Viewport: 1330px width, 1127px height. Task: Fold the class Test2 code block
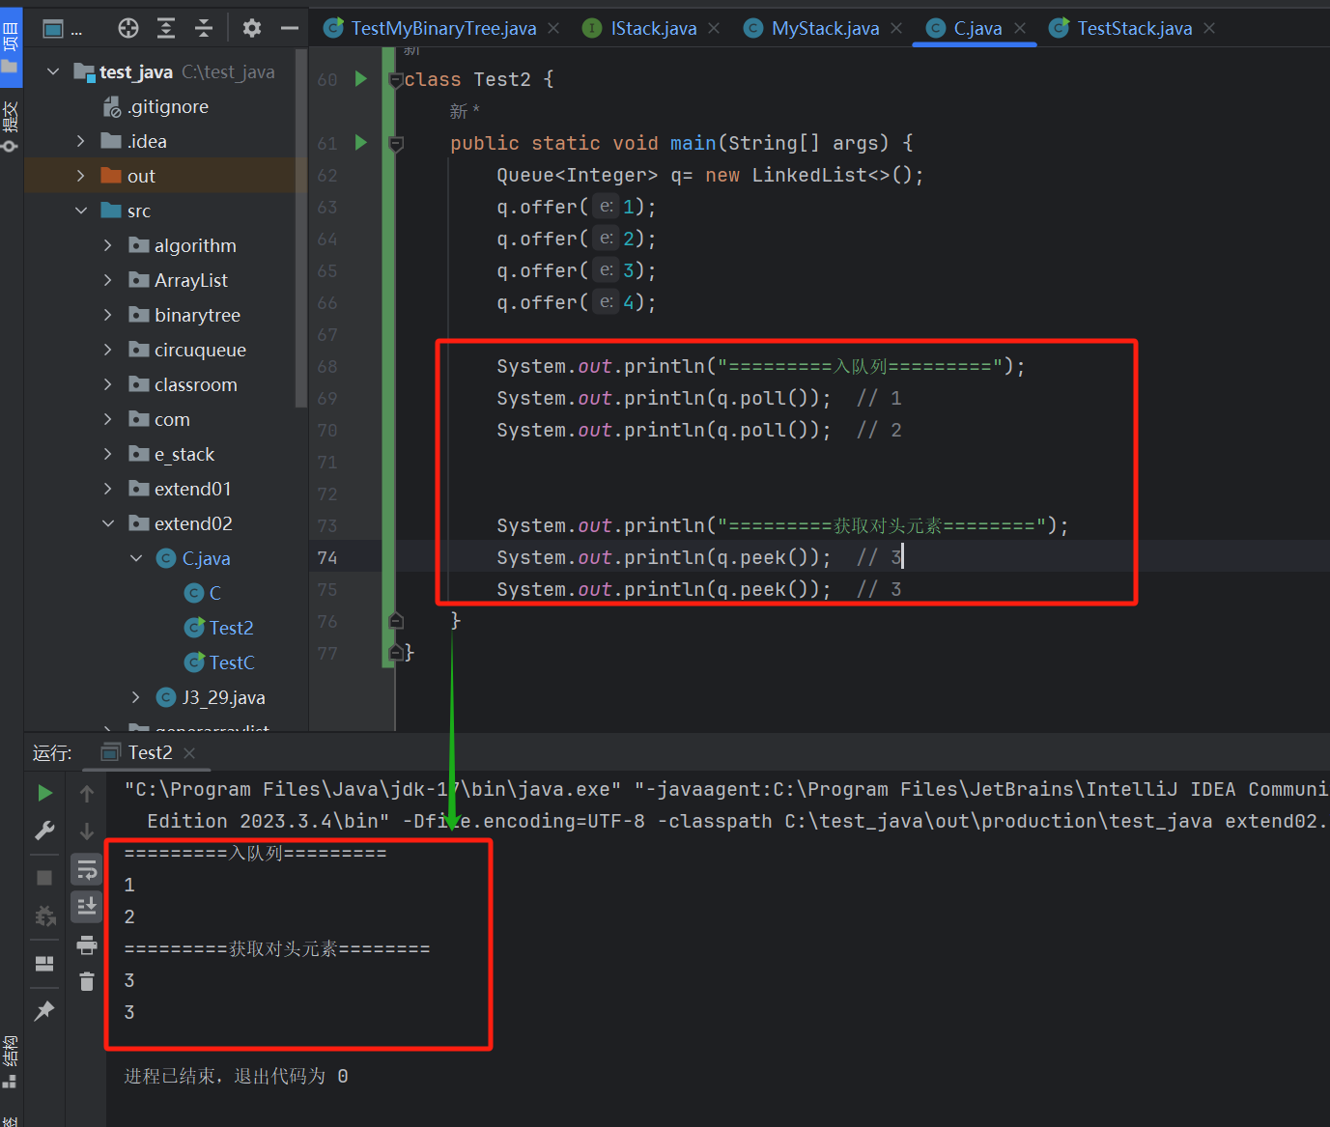pyautogui.click(x=396, y=79)
